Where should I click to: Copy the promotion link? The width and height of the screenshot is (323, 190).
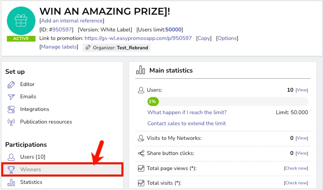pos(204,38)
